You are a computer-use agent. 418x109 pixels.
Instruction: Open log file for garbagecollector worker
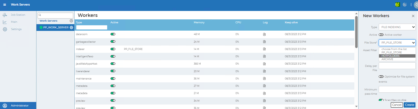(x=264, y=42)
